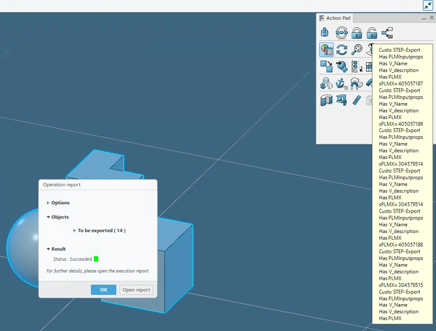Click the open padlock Unlock icon

coord(372,33)
